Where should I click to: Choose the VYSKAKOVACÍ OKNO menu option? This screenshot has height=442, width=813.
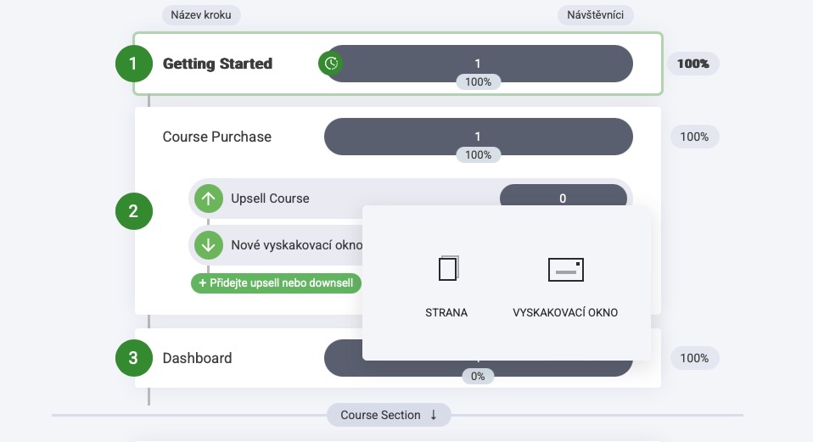pos(565,312)
